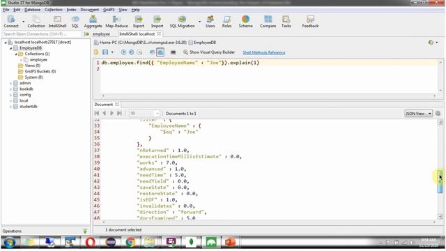Image resolution: width=446 pixels, height=251 pixels.
Task: Click the Map-Reduce toolbar icon
Action: (x=116, y=22)
